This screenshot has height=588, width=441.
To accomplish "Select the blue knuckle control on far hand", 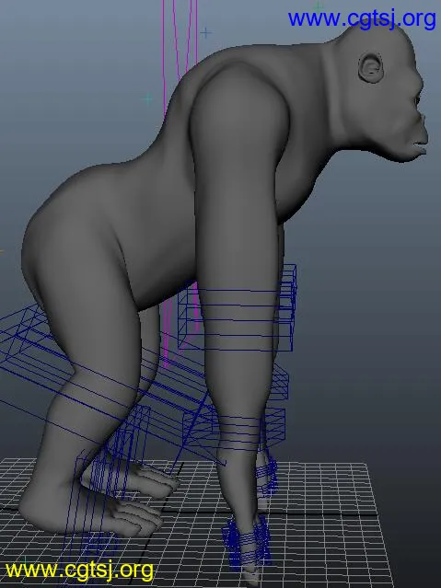I will pos(267,476).
